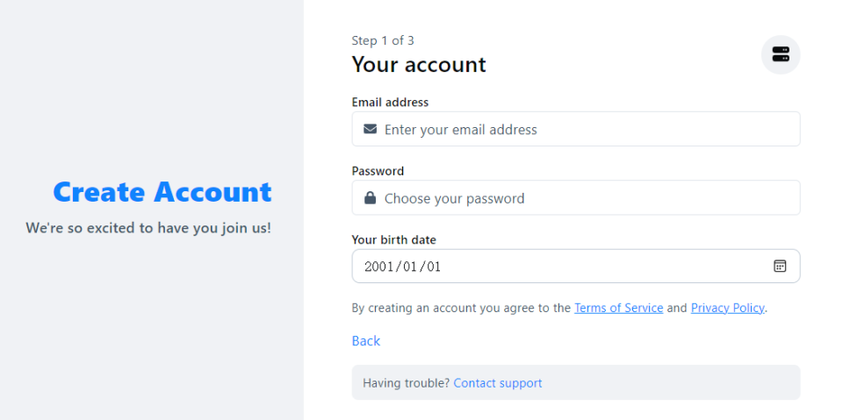Image resolution: width=843 pixels, height=420 pixels.
Task: Click the Your birth date label
Action: click(393, 239)
